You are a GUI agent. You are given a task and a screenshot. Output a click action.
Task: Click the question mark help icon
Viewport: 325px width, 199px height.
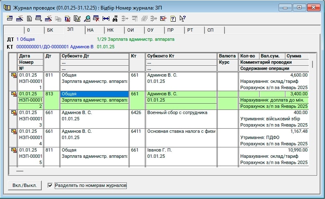173,18
